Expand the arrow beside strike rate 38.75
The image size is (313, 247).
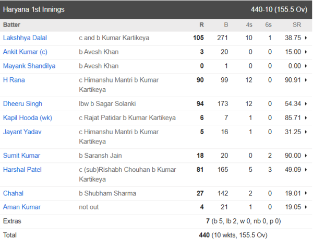(305, 38)
